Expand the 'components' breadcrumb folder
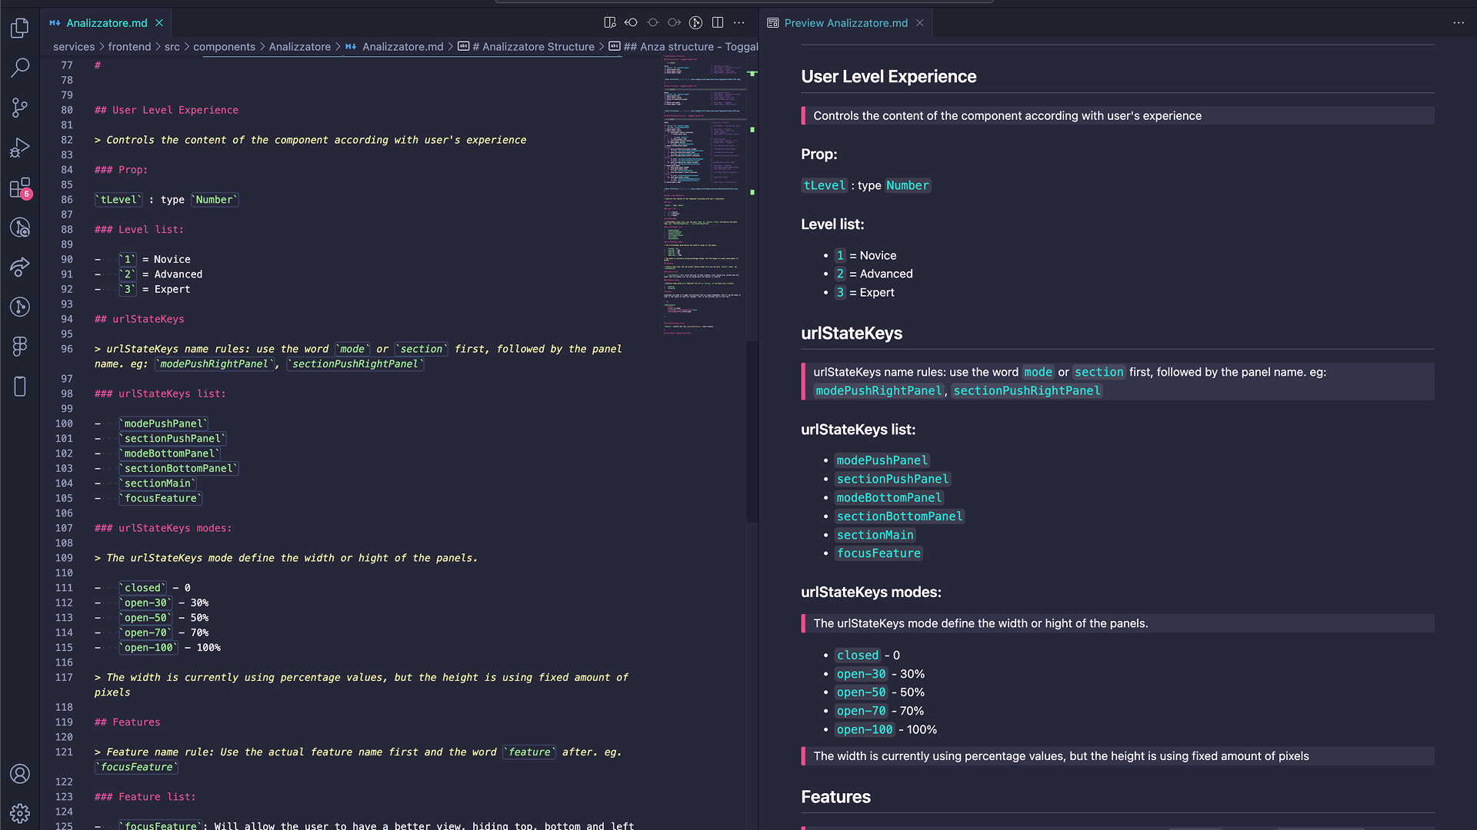This screenshot has width=1477, height=830. pos(224,47)
